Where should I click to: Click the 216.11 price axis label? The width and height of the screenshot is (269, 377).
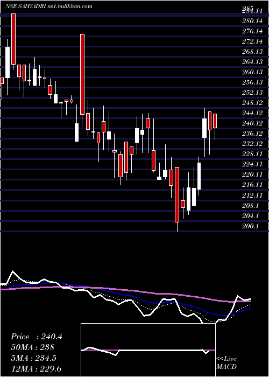click(x=252, y=185)
